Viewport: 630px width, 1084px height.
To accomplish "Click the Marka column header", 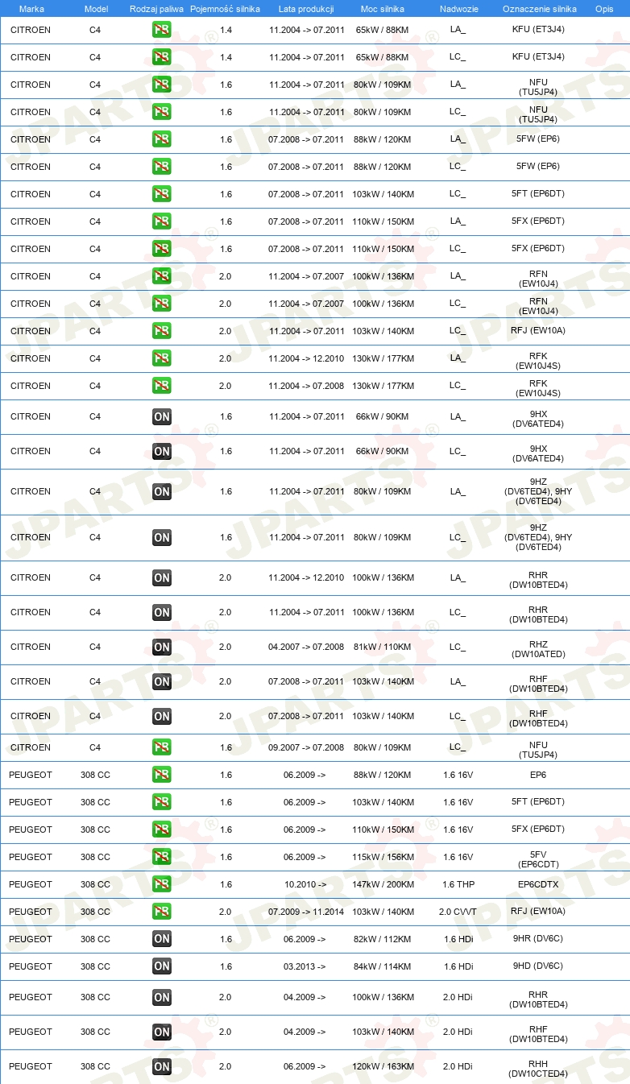I will click(x=31, y=9).
